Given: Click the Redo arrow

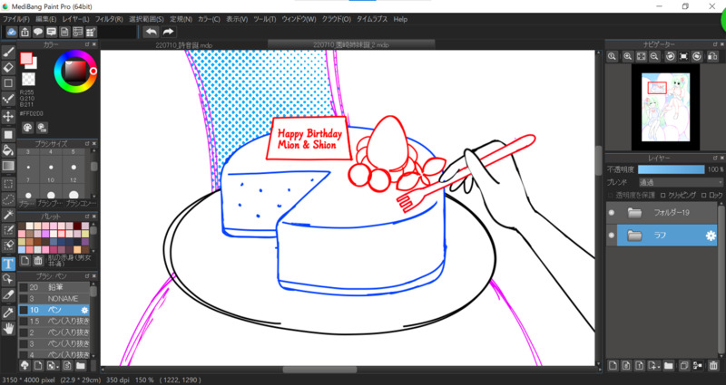Looking at the screenshot, I should 168,32.
